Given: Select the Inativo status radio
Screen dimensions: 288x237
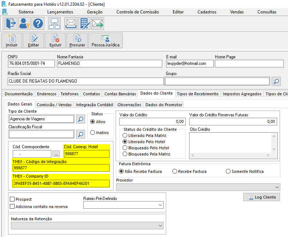Looking at the screenshot, I should (x=93, y=133).
